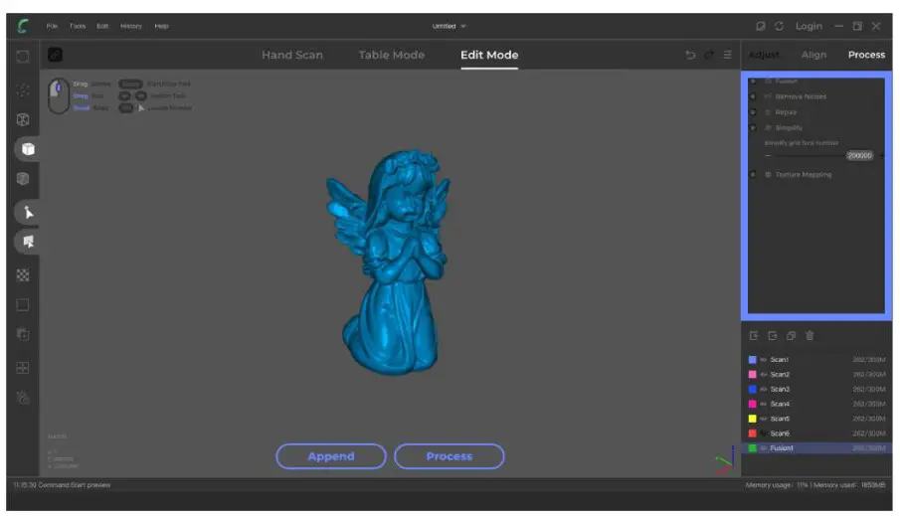Open the Align panel tab
The width and height of the screenshot is (900, 516).
pos(813,55)
